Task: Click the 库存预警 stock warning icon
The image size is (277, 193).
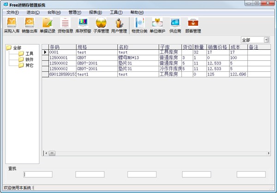Action: (83, 25)
